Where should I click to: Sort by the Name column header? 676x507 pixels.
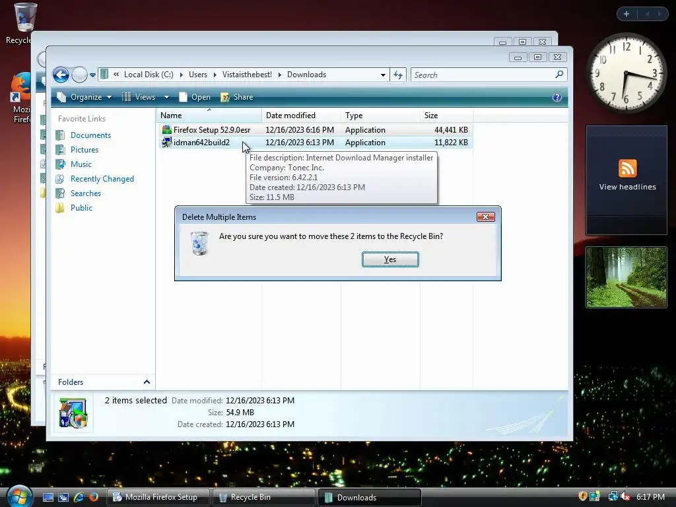(209, 115)
